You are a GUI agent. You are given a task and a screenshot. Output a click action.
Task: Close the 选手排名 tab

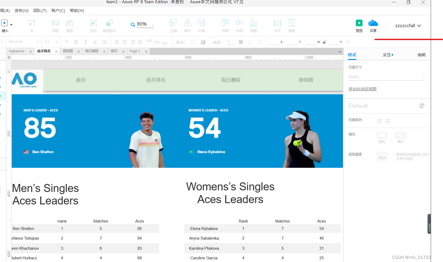56,52
